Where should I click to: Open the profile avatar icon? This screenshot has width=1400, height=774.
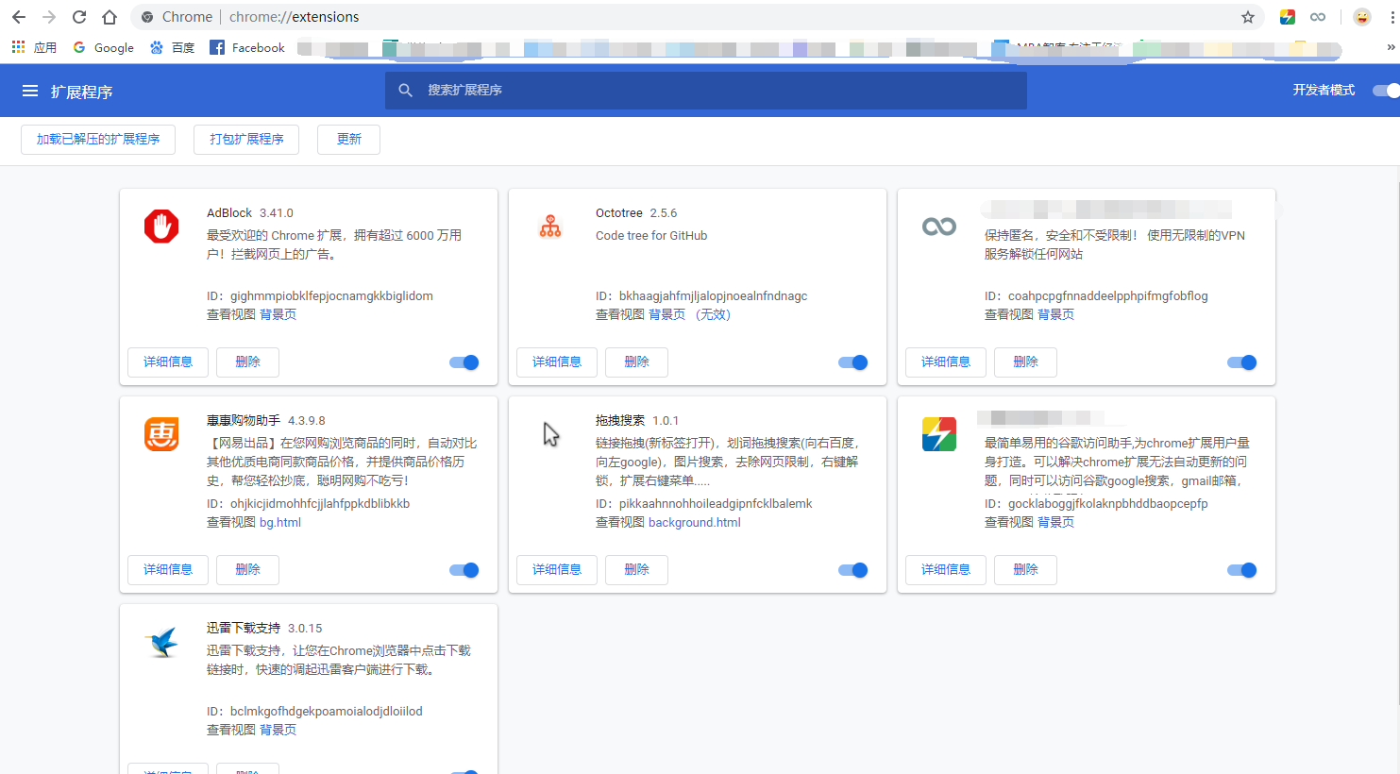[1361, 17]
